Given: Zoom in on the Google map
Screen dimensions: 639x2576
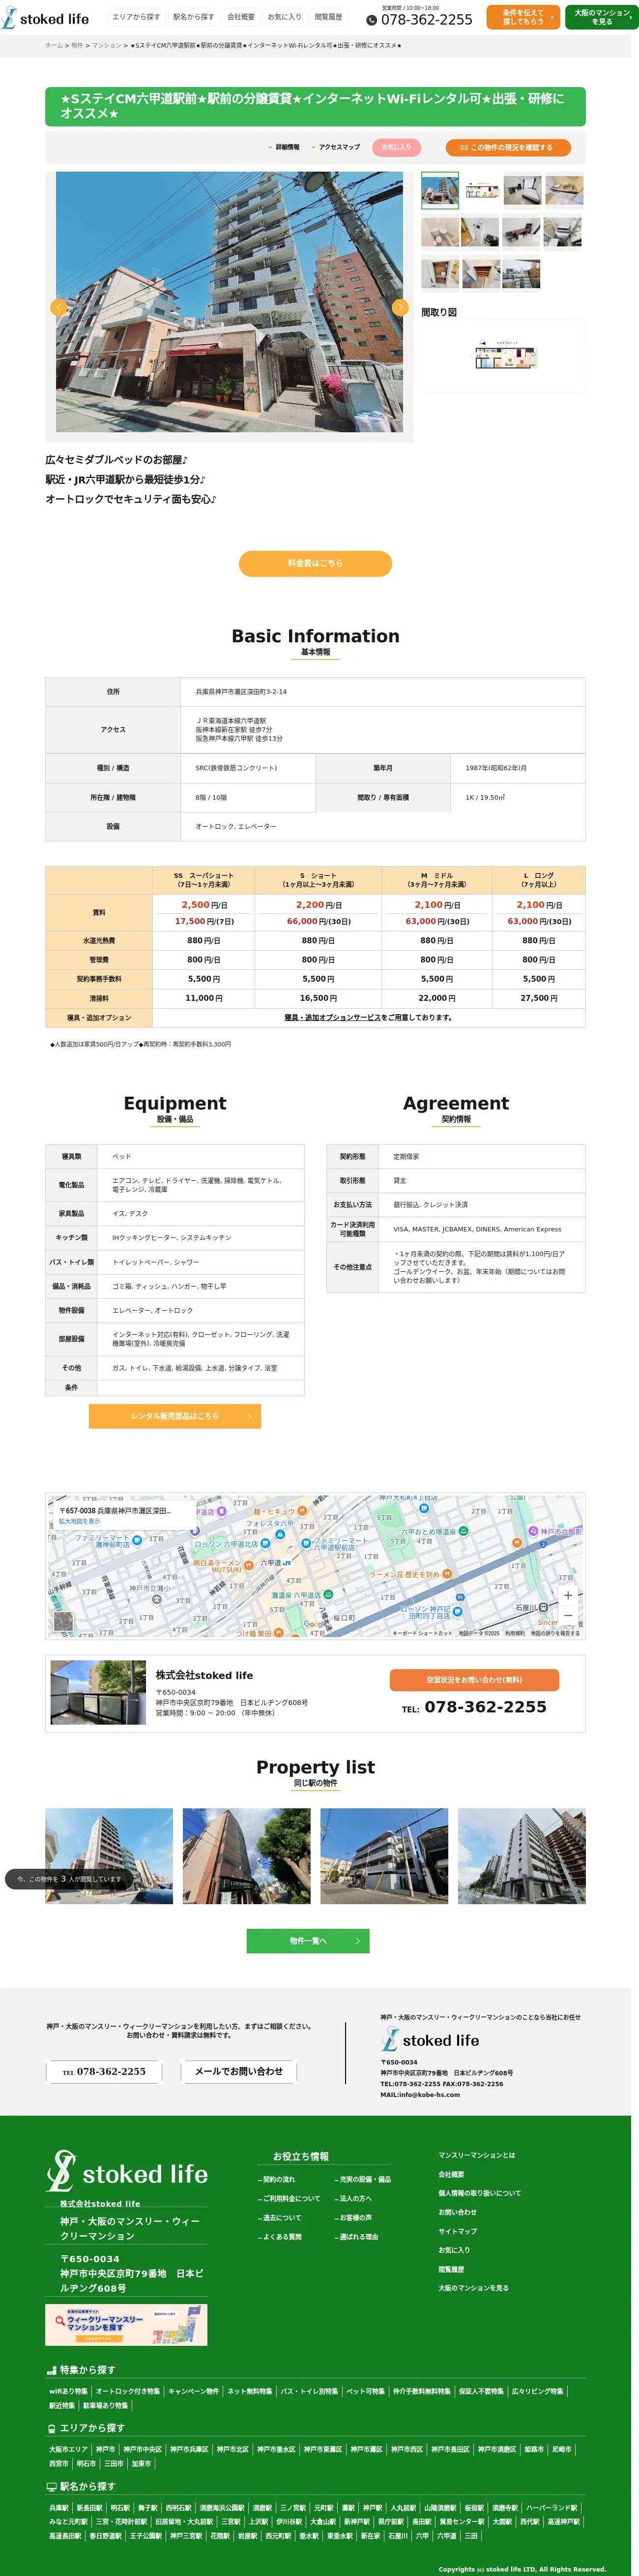Looking at the screenshot, I should tap(567, 1595).
